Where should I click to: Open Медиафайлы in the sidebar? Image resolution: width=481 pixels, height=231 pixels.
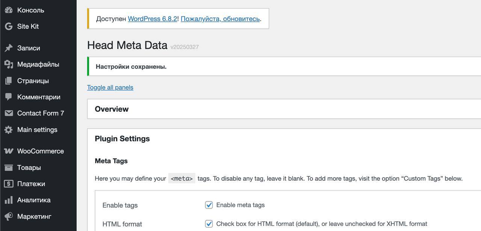pyautogui.click(x=38, y=64)
